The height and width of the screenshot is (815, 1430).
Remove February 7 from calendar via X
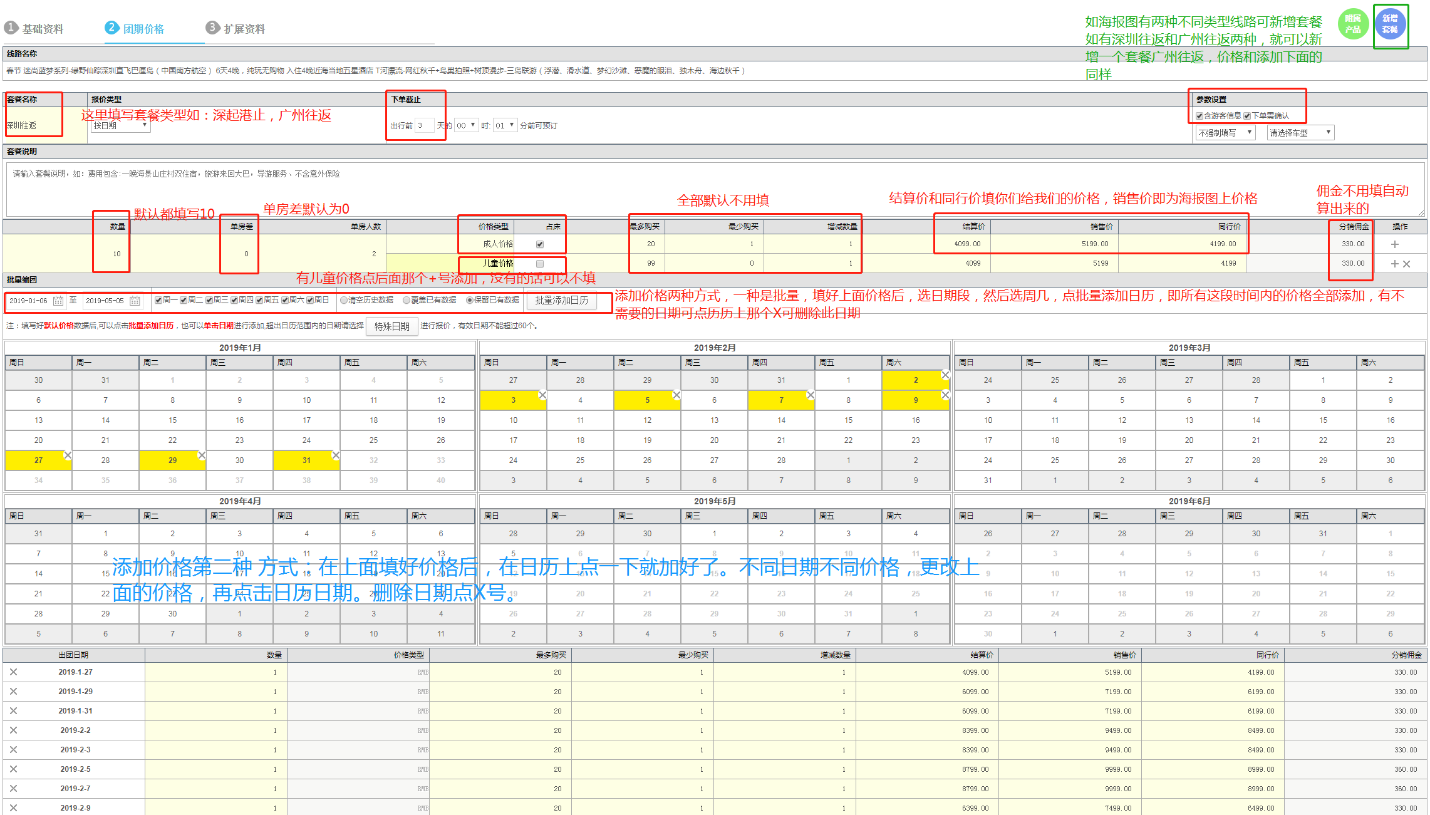tap(811, 395)
